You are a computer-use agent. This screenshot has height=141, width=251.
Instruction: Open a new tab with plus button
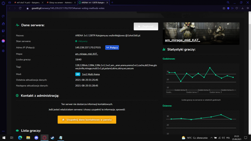112,3
